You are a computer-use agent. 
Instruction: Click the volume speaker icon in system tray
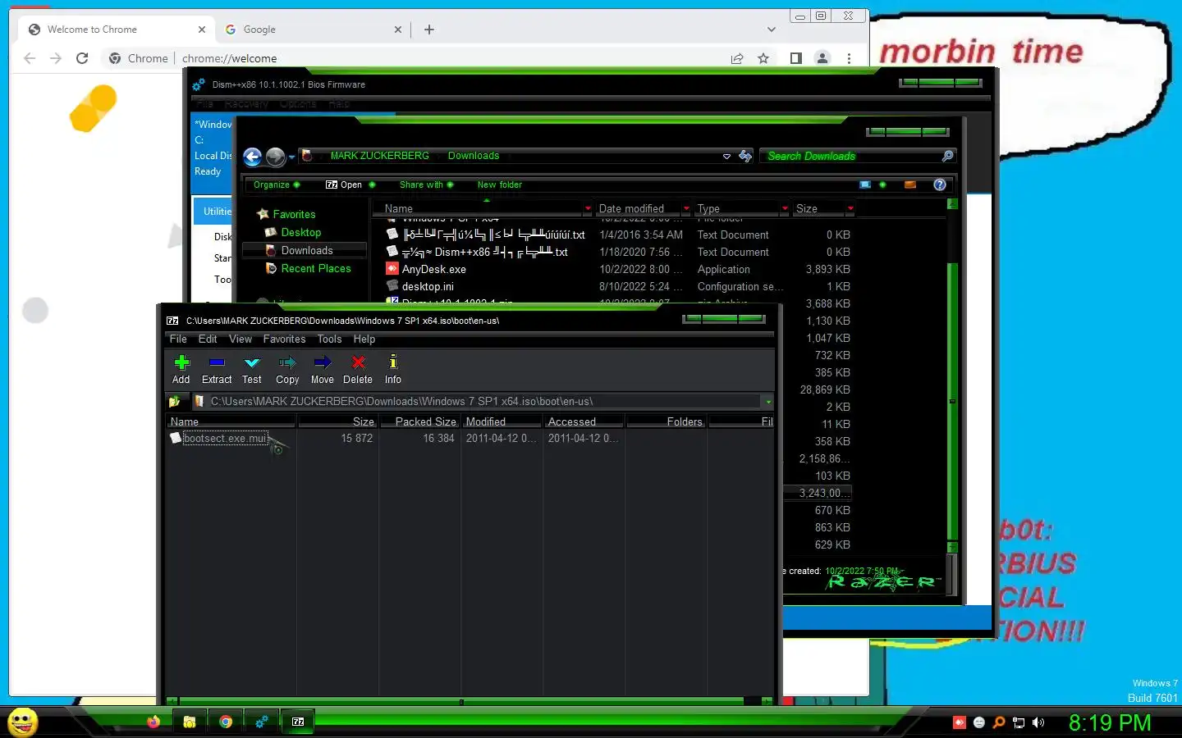[1038, 722]
